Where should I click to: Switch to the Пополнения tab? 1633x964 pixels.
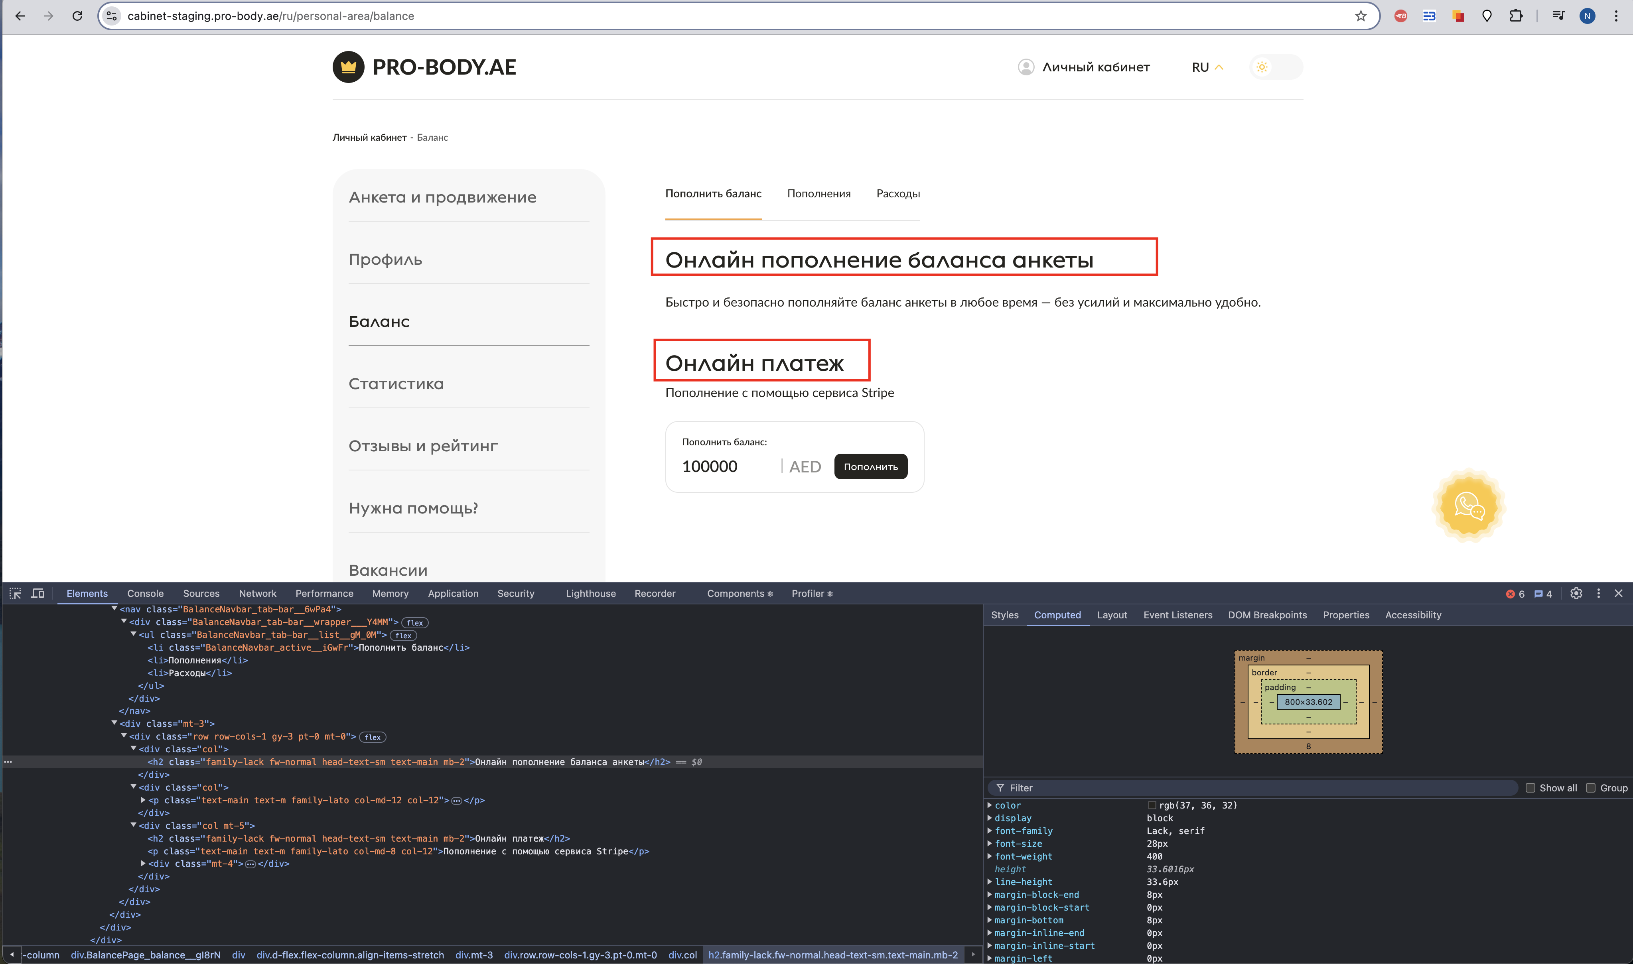(x=818, y=194)
